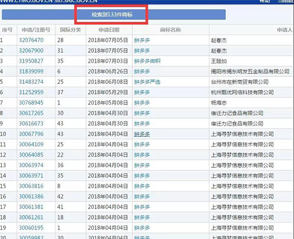Open registration number 30061386

pos(31,196)
